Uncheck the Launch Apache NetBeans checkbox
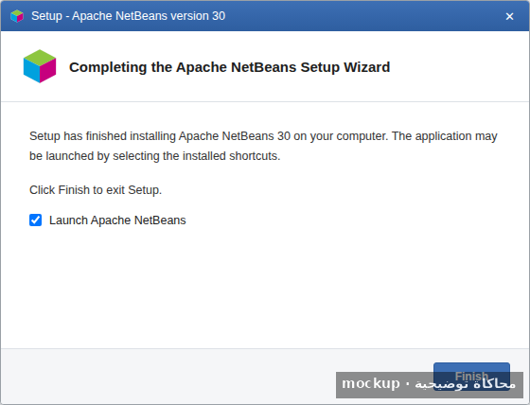 (36, 220)
